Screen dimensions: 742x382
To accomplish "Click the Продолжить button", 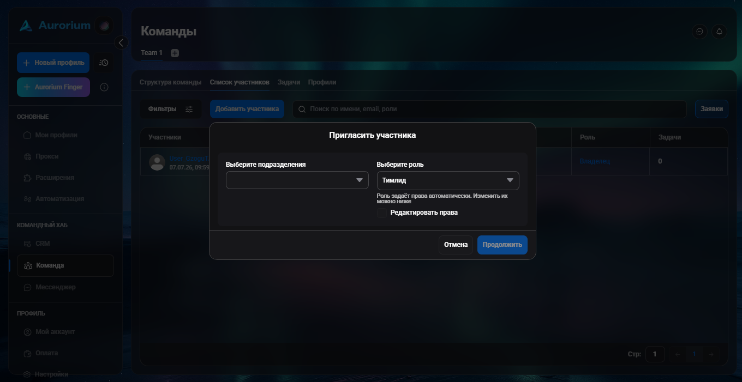I will point(502,245).
